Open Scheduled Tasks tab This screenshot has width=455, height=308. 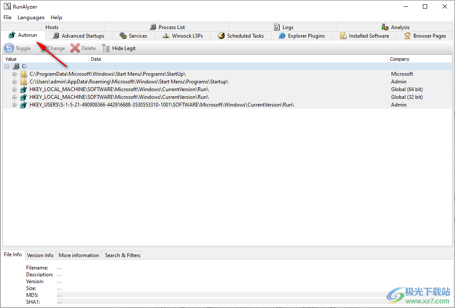[241, 36]
